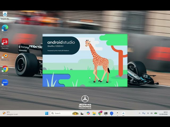The height and width of the screenshot is (127, 170).
Task: Open the taskbar icon left of Android Studio
Action: tap(117, 113)
